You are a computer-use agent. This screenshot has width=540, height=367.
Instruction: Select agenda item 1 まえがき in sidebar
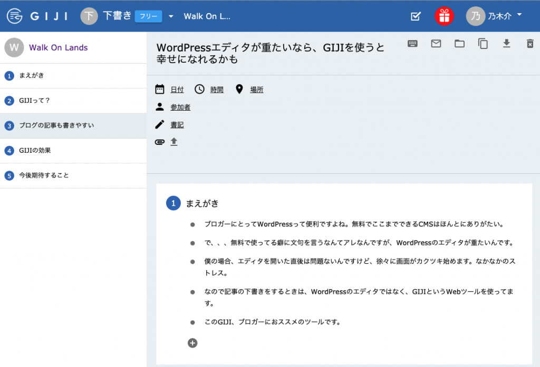[73, 76]
